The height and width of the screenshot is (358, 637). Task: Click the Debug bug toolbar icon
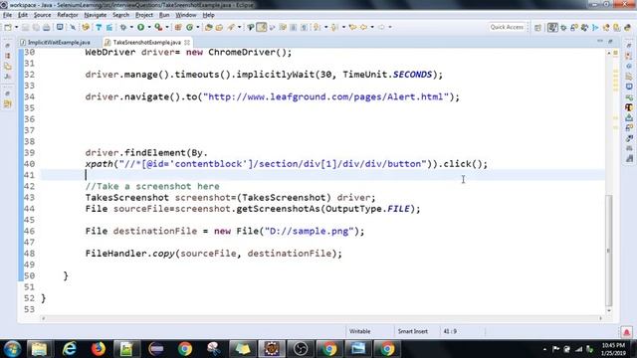tap(123, 27)
